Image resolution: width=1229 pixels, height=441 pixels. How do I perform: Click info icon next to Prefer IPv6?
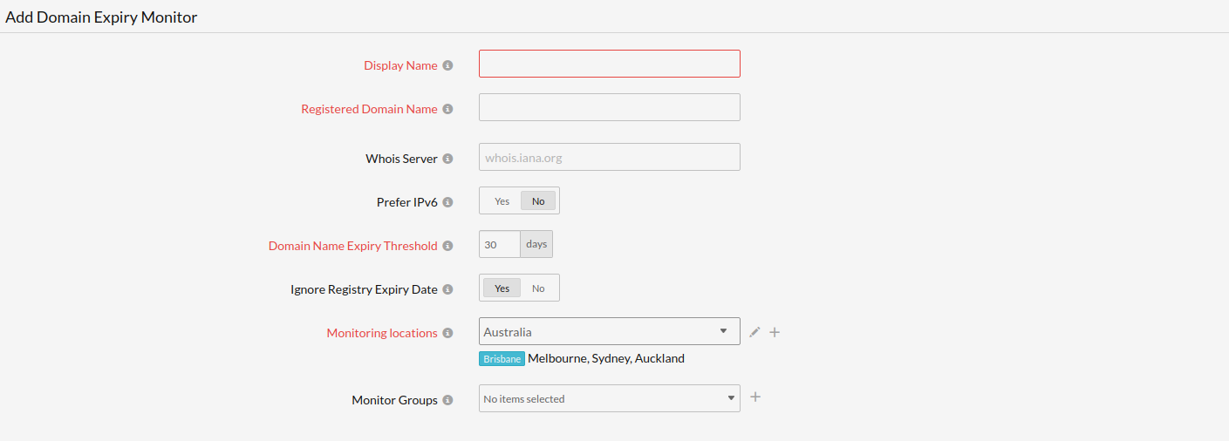(447, 202)
